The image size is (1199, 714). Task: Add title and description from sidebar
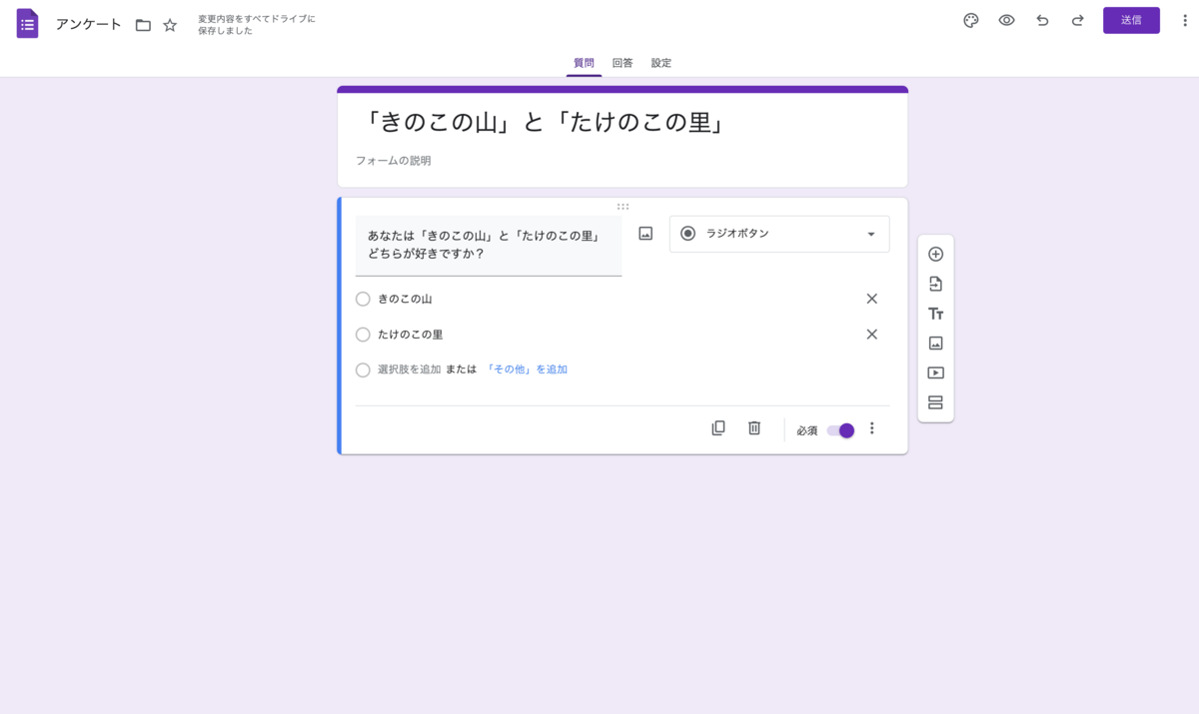[935, 314]
